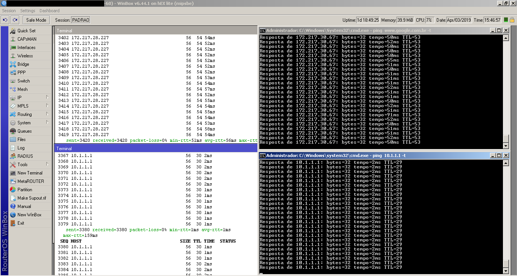Click scroll-up arrow in 10.1.1.1 cmd window
Viewport: 517px width, 276px height.
[x=506, y=163]
